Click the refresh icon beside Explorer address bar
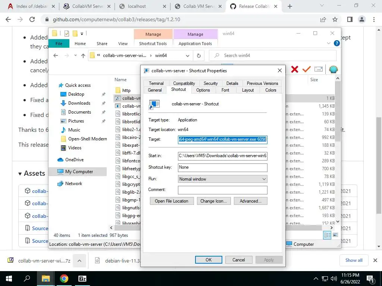This screenshot has height=286, width=382. pyautogui.click(x=199, y=56)
